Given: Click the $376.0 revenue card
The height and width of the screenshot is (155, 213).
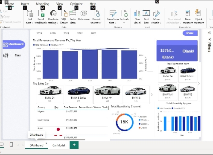Looking at the screenshot, I should (167, 50).
